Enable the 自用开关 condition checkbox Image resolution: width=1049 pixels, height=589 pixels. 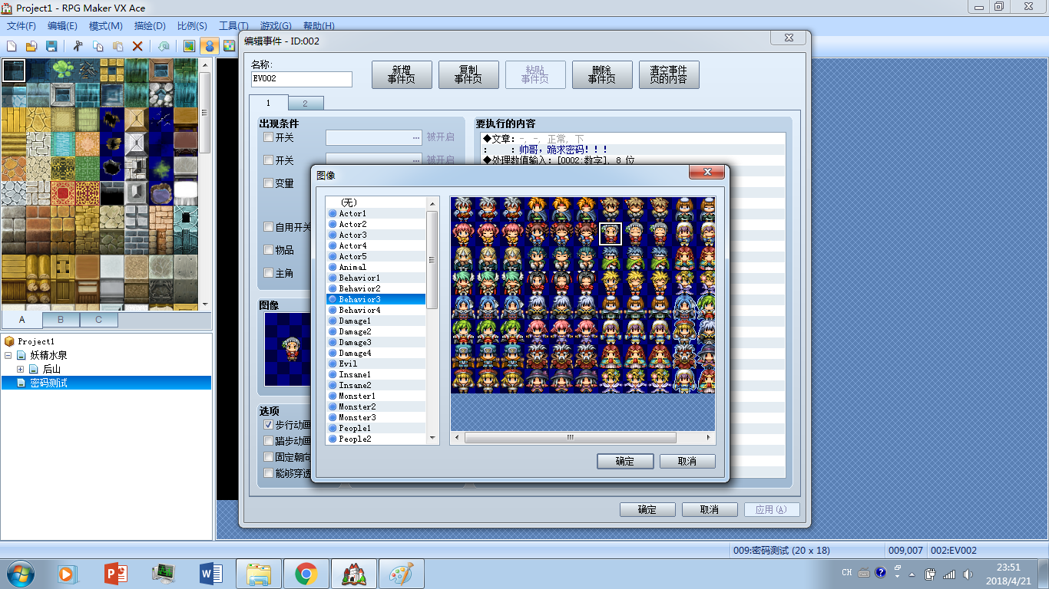(x=268, y=227)
